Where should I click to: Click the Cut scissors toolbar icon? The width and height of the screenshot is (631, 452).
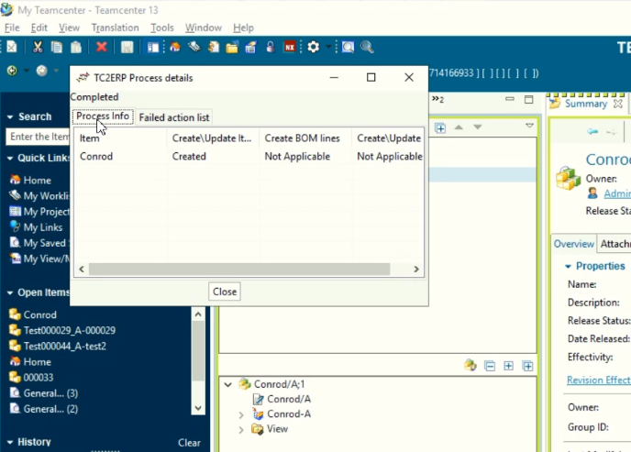coord(38,47)
